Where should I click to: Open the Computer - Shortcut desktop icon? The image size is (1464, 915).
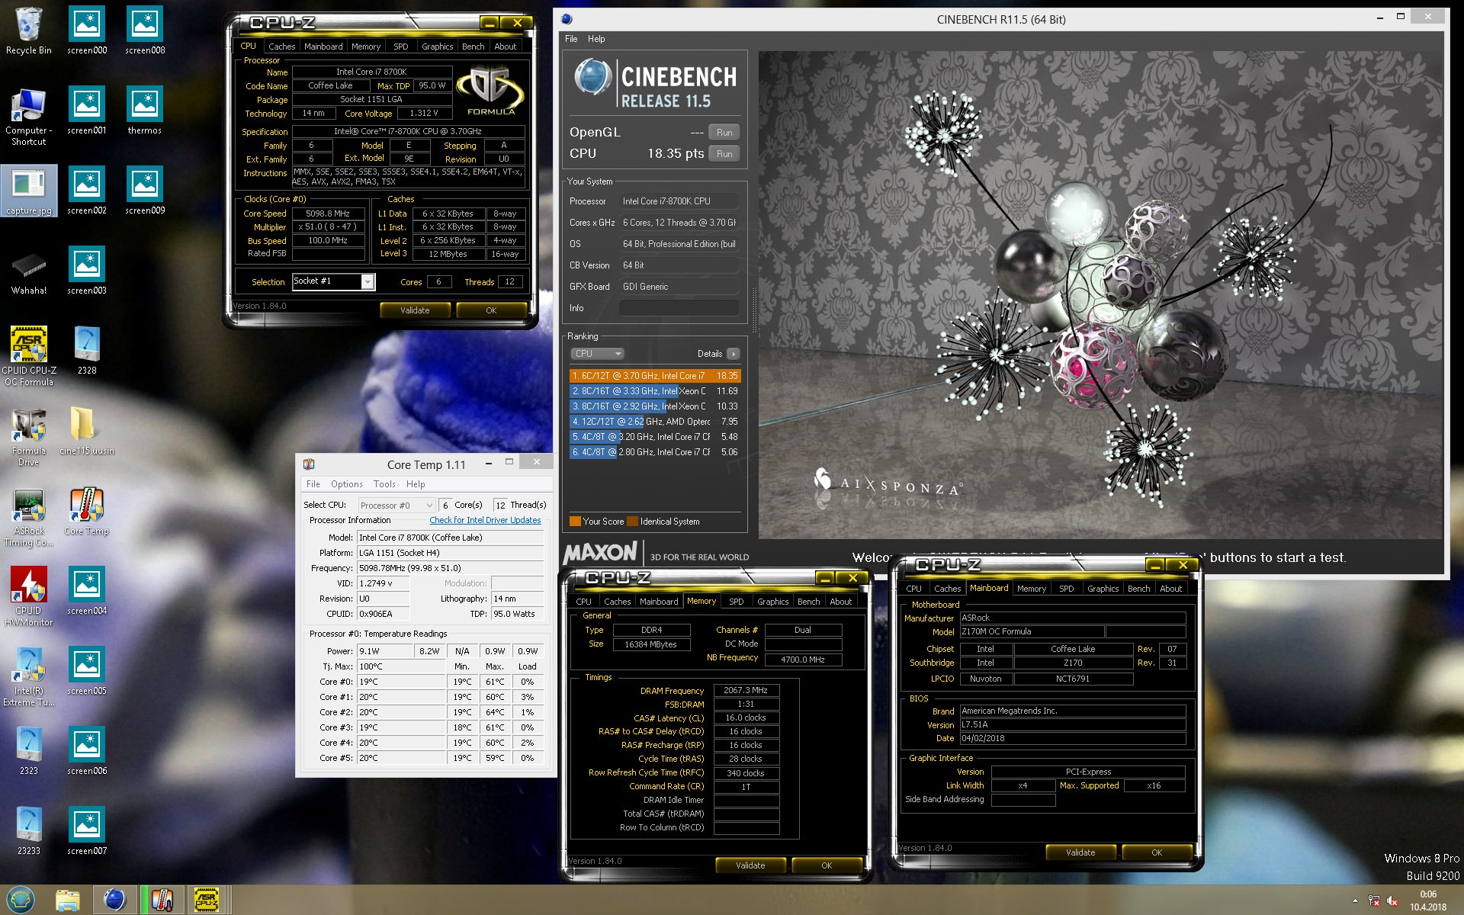(x=29, y=116)
